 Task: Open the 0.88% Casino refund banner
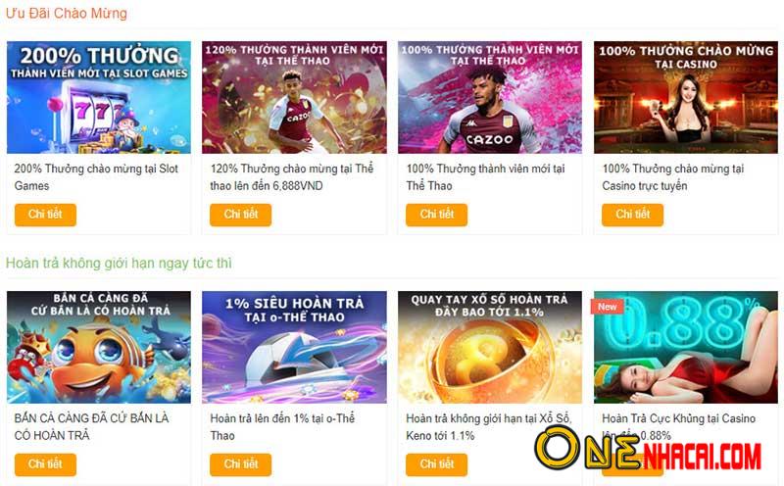[685, 347]
